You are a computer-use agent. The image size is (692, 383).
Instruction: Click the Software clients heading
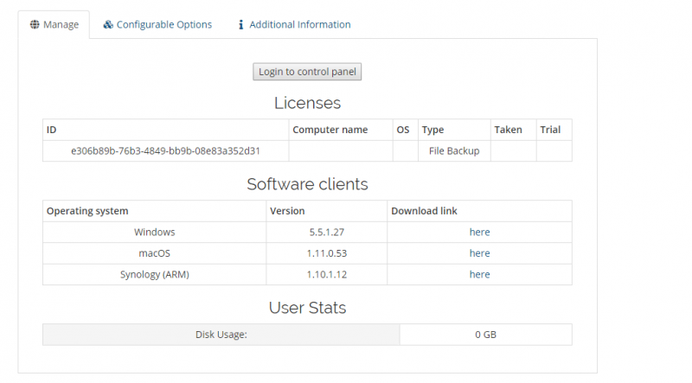(x=307, y=184)
